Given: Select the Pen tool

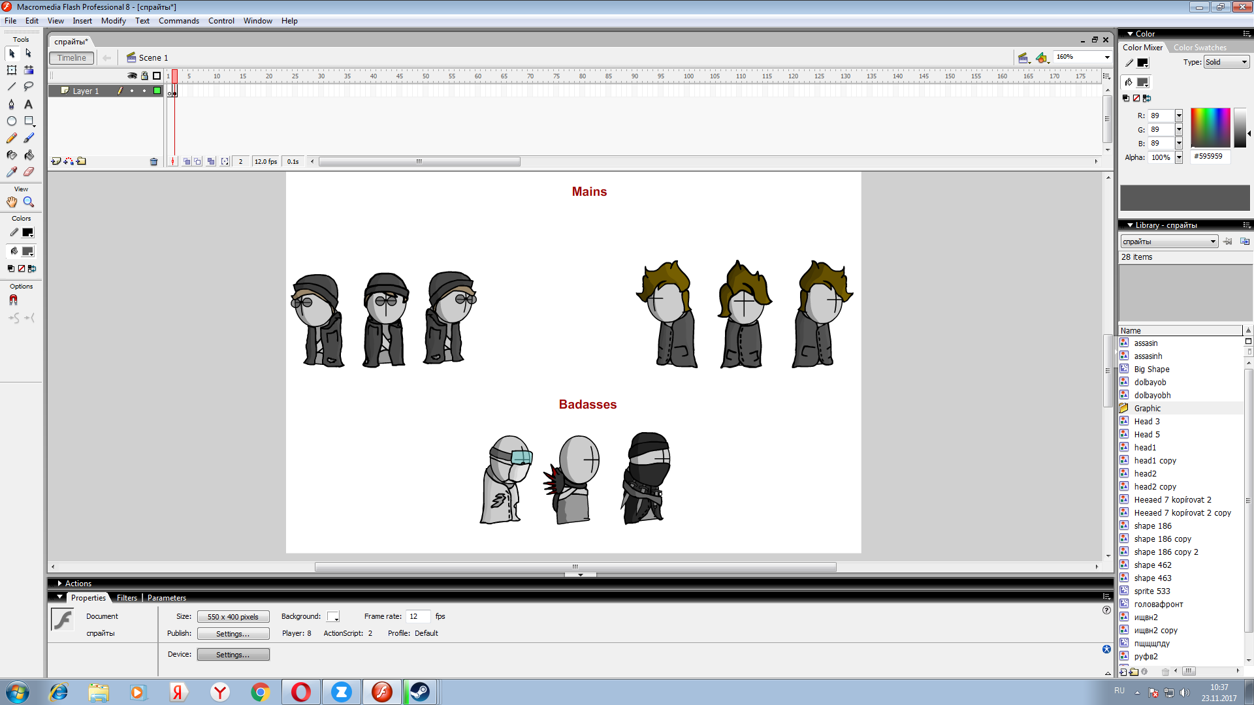Looking at the screenshot, I should pos(12,104).
